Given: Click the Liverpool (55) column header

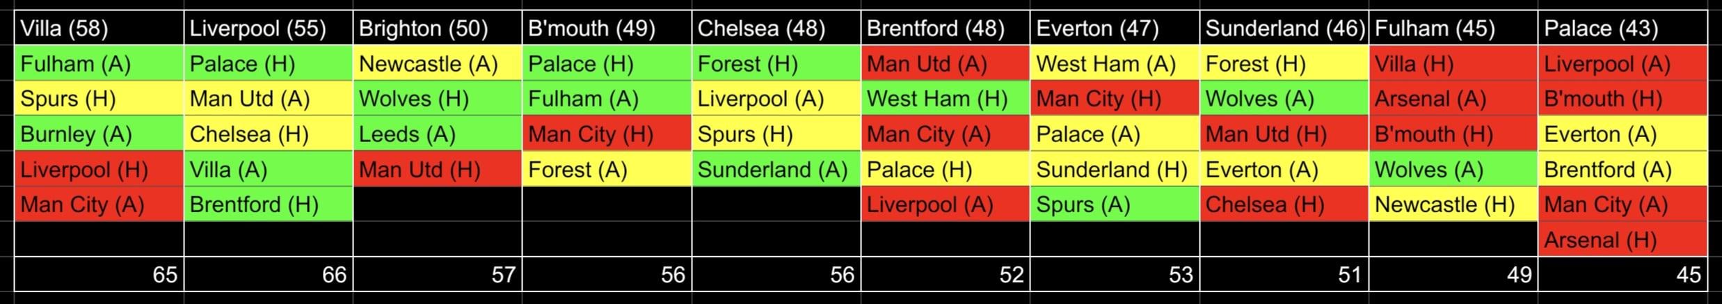Looking at the screenshot, I should [x=268, y=29].
